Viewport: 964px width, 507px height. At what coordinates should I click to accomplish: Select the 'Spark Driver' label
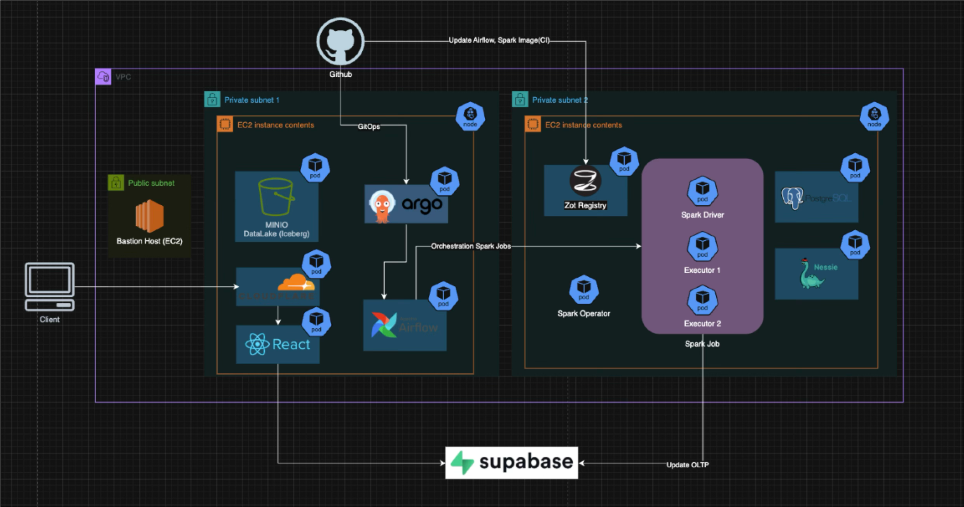[702, 215]
